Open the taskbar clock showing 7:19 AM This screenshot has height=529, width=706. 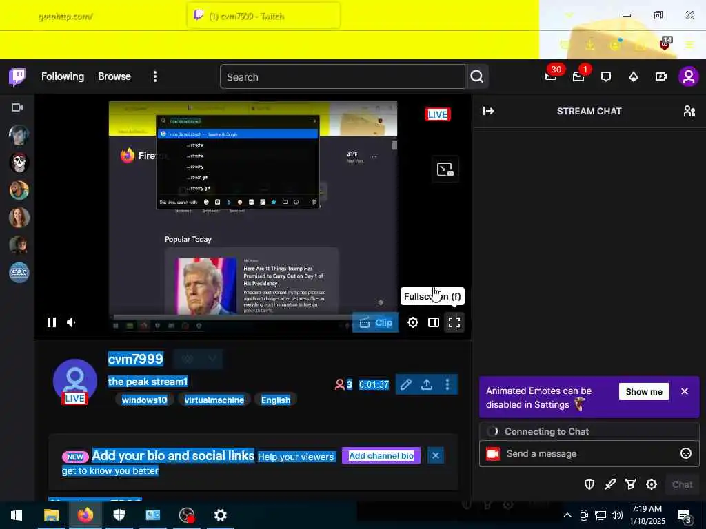tap(647, 515)
